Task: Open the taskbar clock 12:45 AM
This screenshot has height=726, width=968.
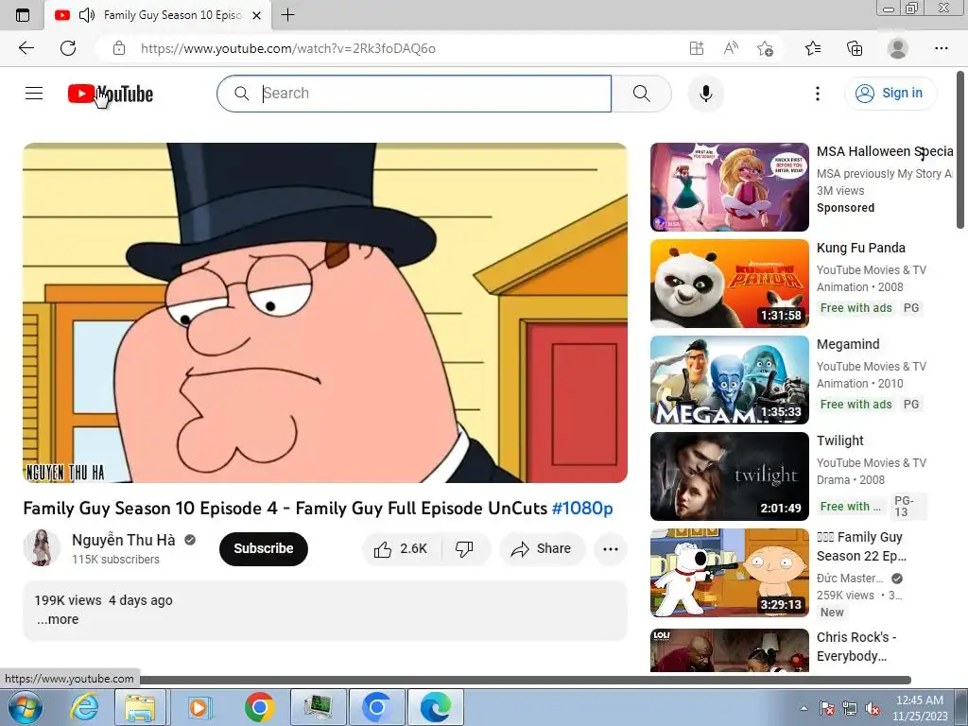Action: point(919,708)
